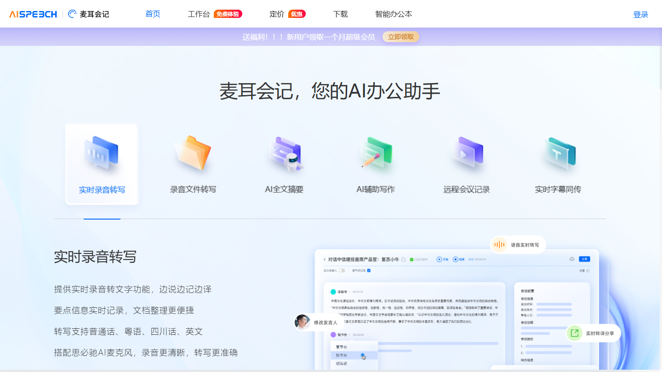
Task: Click the 语音实时转写 waveform icon
Action: pyautogui.click(x=499, y=245)
